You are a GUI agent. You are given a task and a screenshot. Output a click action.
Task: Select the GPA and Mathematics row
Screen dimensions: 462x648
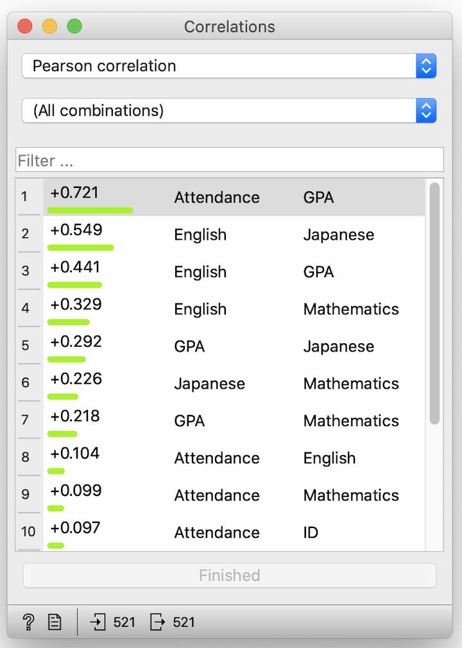[234, 421]
